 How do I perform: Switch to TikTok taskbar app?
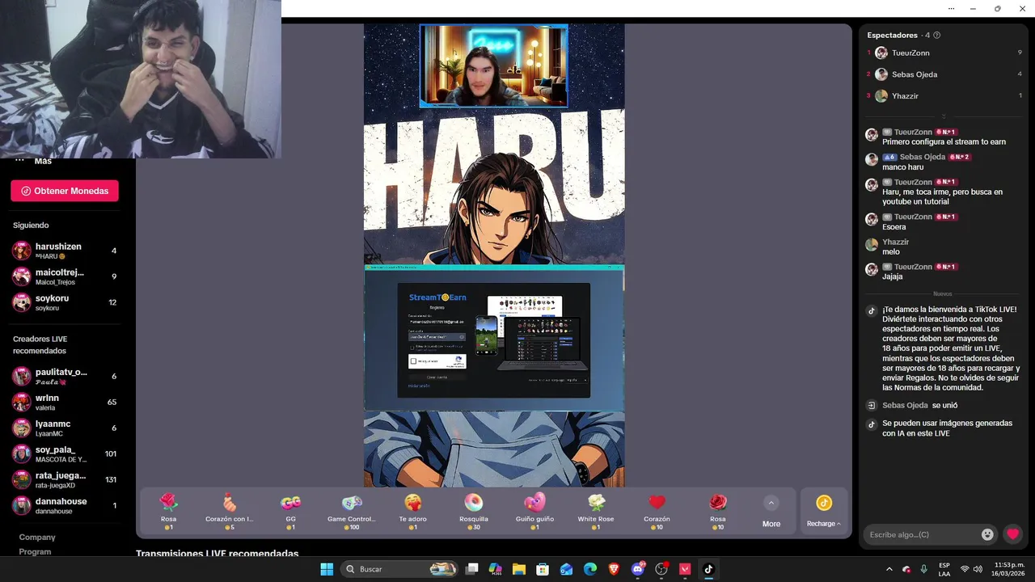click(708, 569)
